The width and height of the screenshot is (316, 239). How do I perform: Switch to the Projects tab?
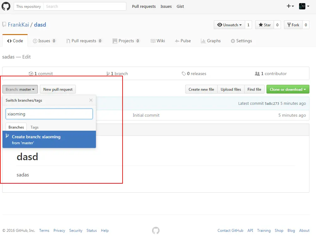click(126, 41)
